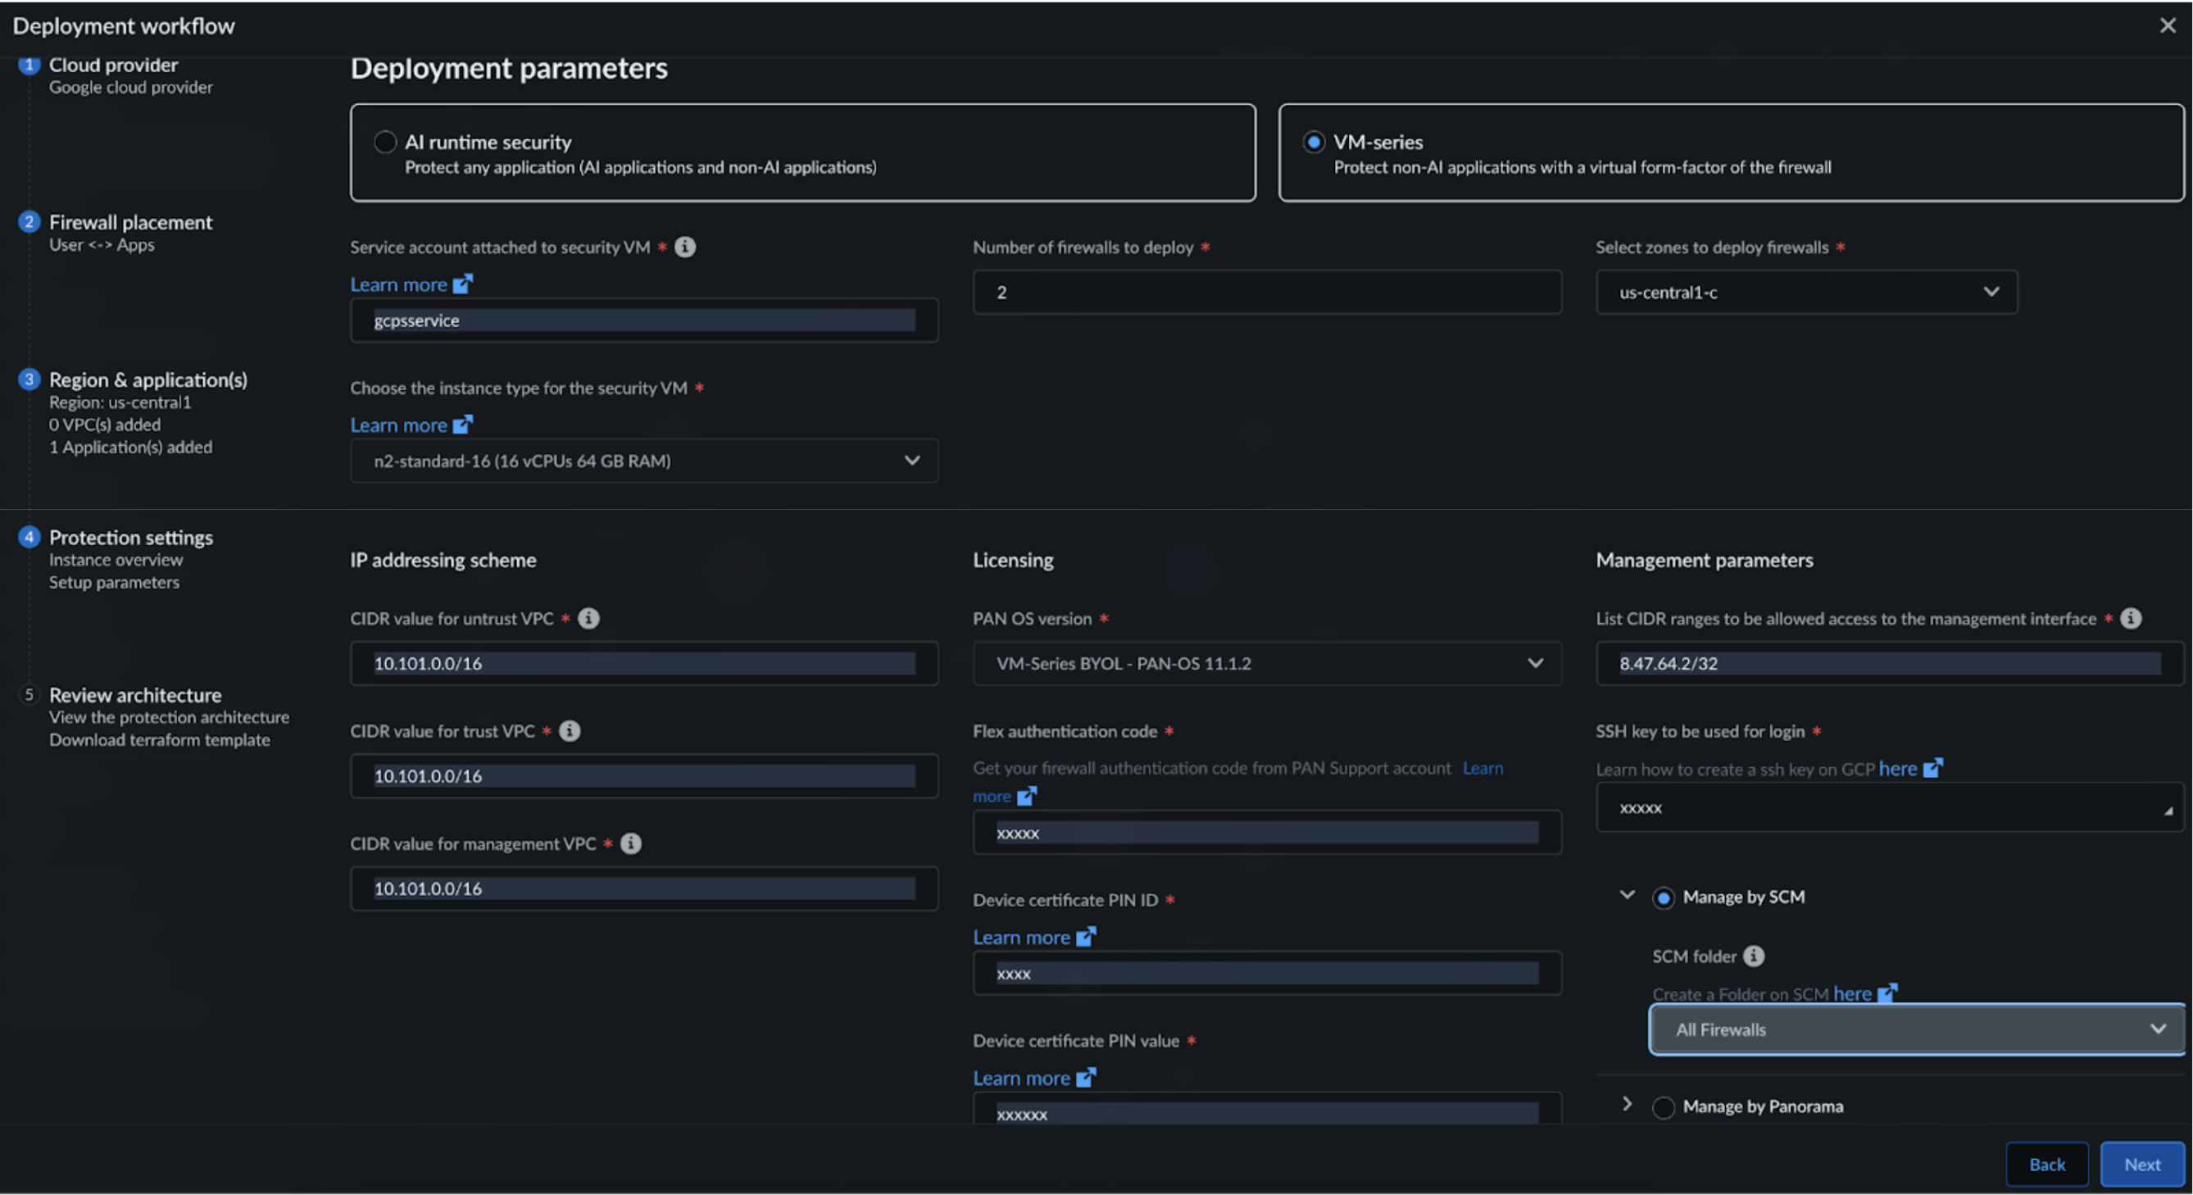Click info icon beside SCM folder
This screenshot has height=1195, width=2193.
coord(1754,956)
